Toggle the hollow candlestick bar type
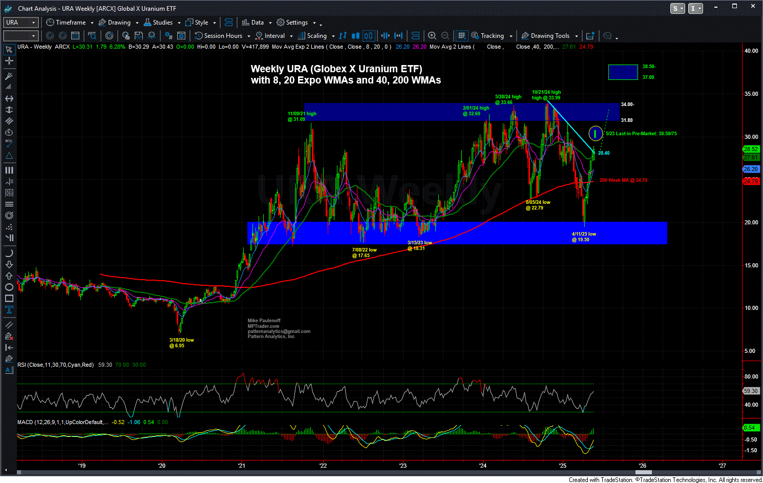The width and height of the screenshot is (763, 483). (369, 36)
